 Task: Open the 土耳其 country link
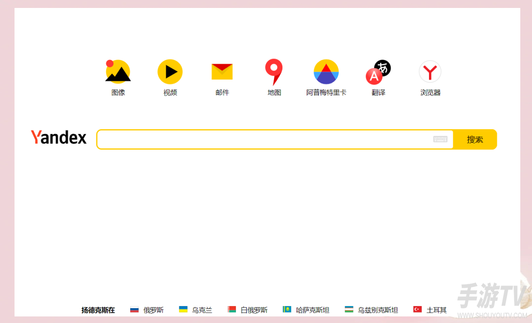[x=436, y=310]
